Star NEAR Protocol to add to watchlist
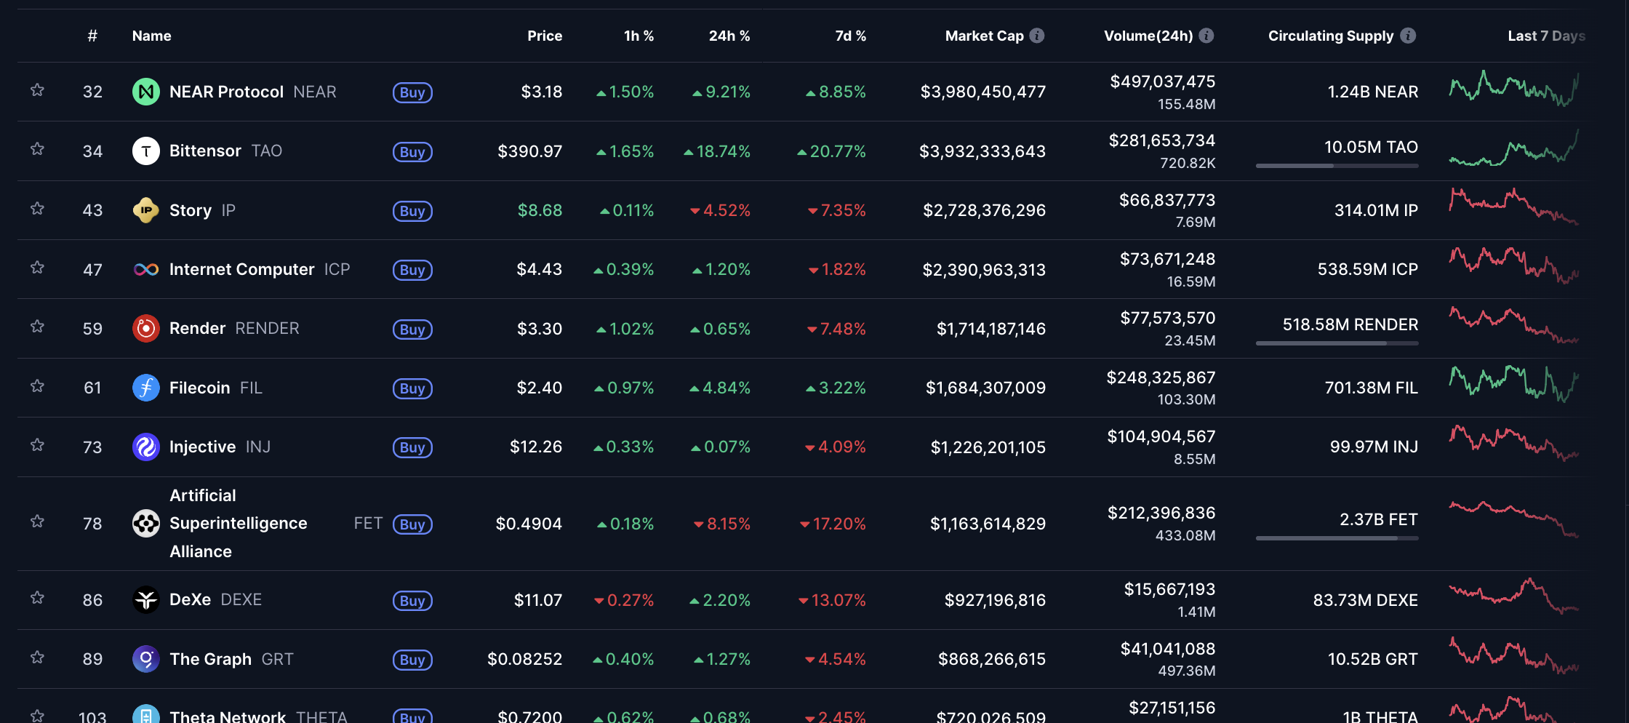Screen dimensions: 1629x723 pyautogui.click(x=38, y=90)
